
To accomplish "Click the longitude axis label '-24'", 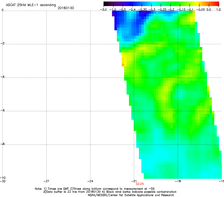I will 90,181.
